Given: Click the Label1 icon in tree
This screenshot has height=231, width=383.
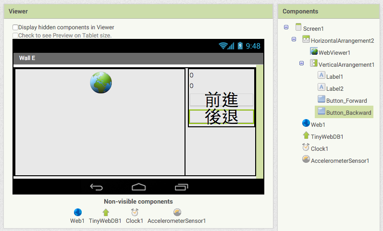Looking at the screenshot, I should click(x=321, y=75).
